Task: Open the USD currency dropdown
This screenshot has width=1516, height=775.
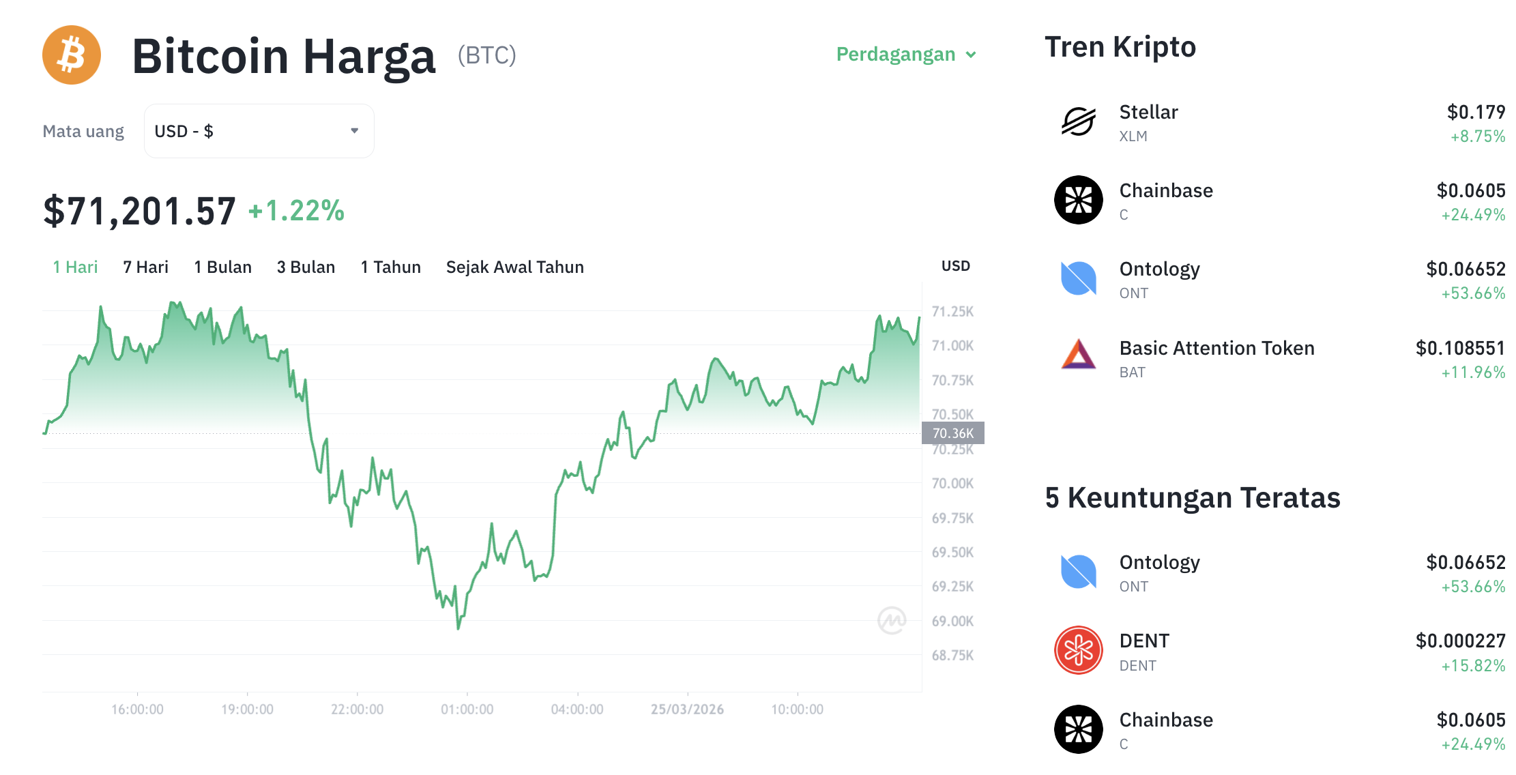Action: [259, 130]
